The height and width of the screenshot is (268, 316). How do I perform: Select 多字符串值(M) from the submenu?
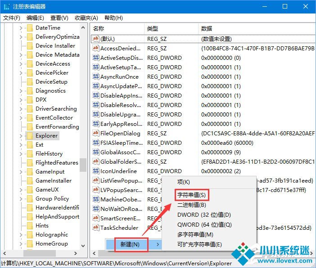[x=195, y=235]
